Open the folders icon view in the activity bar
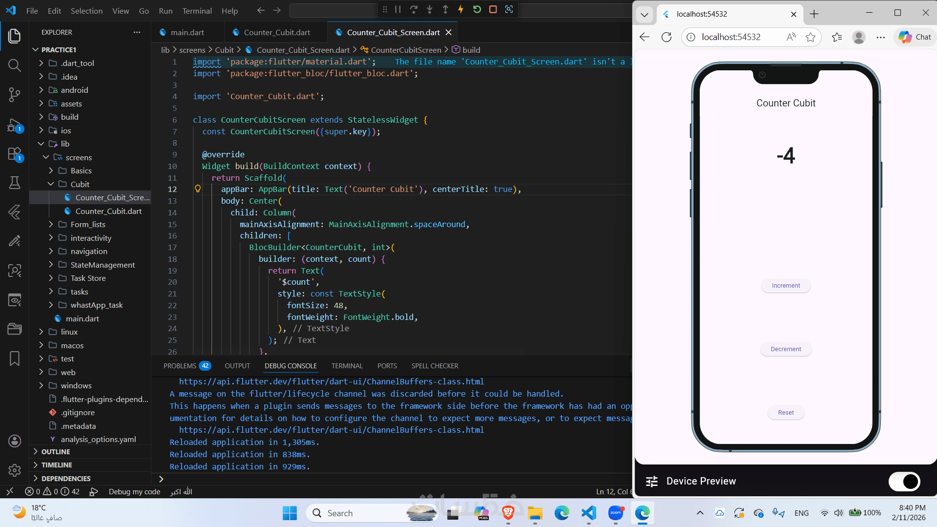Viewport: 937px width, 527px height. tap(15, 329)
